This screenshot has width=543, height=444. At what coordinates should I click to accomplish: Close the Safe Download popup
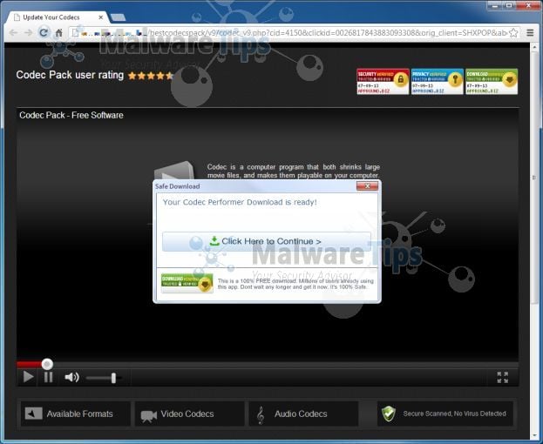[367, 186]
